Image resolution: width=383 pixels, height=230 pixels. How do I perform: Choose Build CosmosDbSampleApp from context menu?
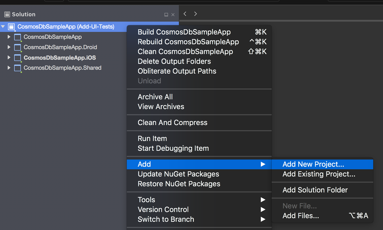tap(199, 32)
